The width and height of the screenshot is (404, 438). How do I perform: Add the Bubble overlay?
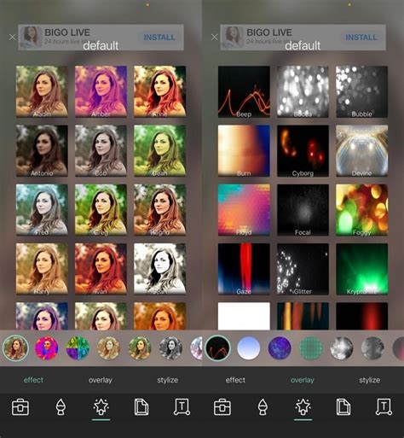click(x=361, y=91)
